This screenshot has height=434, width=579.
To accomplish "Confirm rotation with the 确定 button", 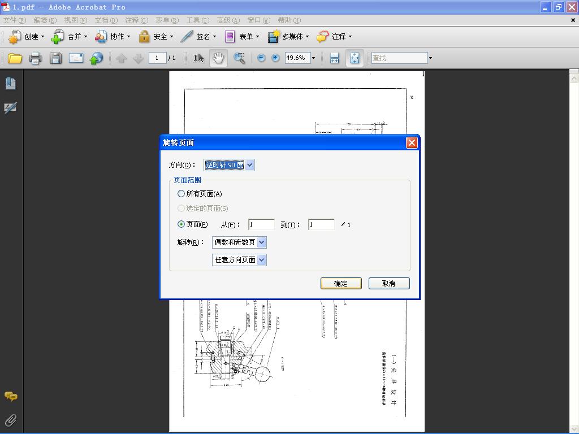I will click(341, 284).
